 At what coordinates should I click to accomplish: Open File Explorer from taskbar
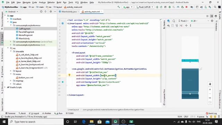tap(92, 122)
